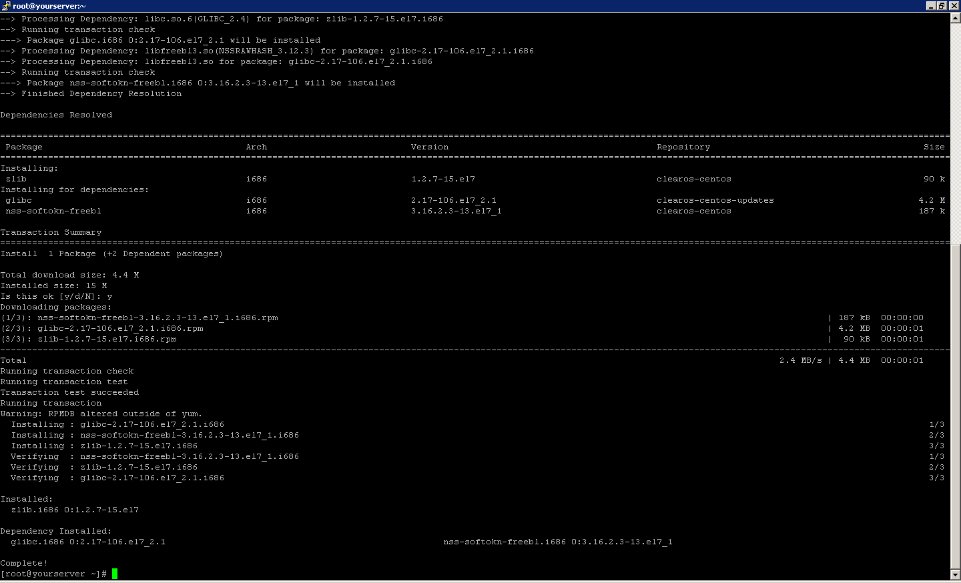
Task: Click the scrollbar down arrow
Action: point(956,574)
